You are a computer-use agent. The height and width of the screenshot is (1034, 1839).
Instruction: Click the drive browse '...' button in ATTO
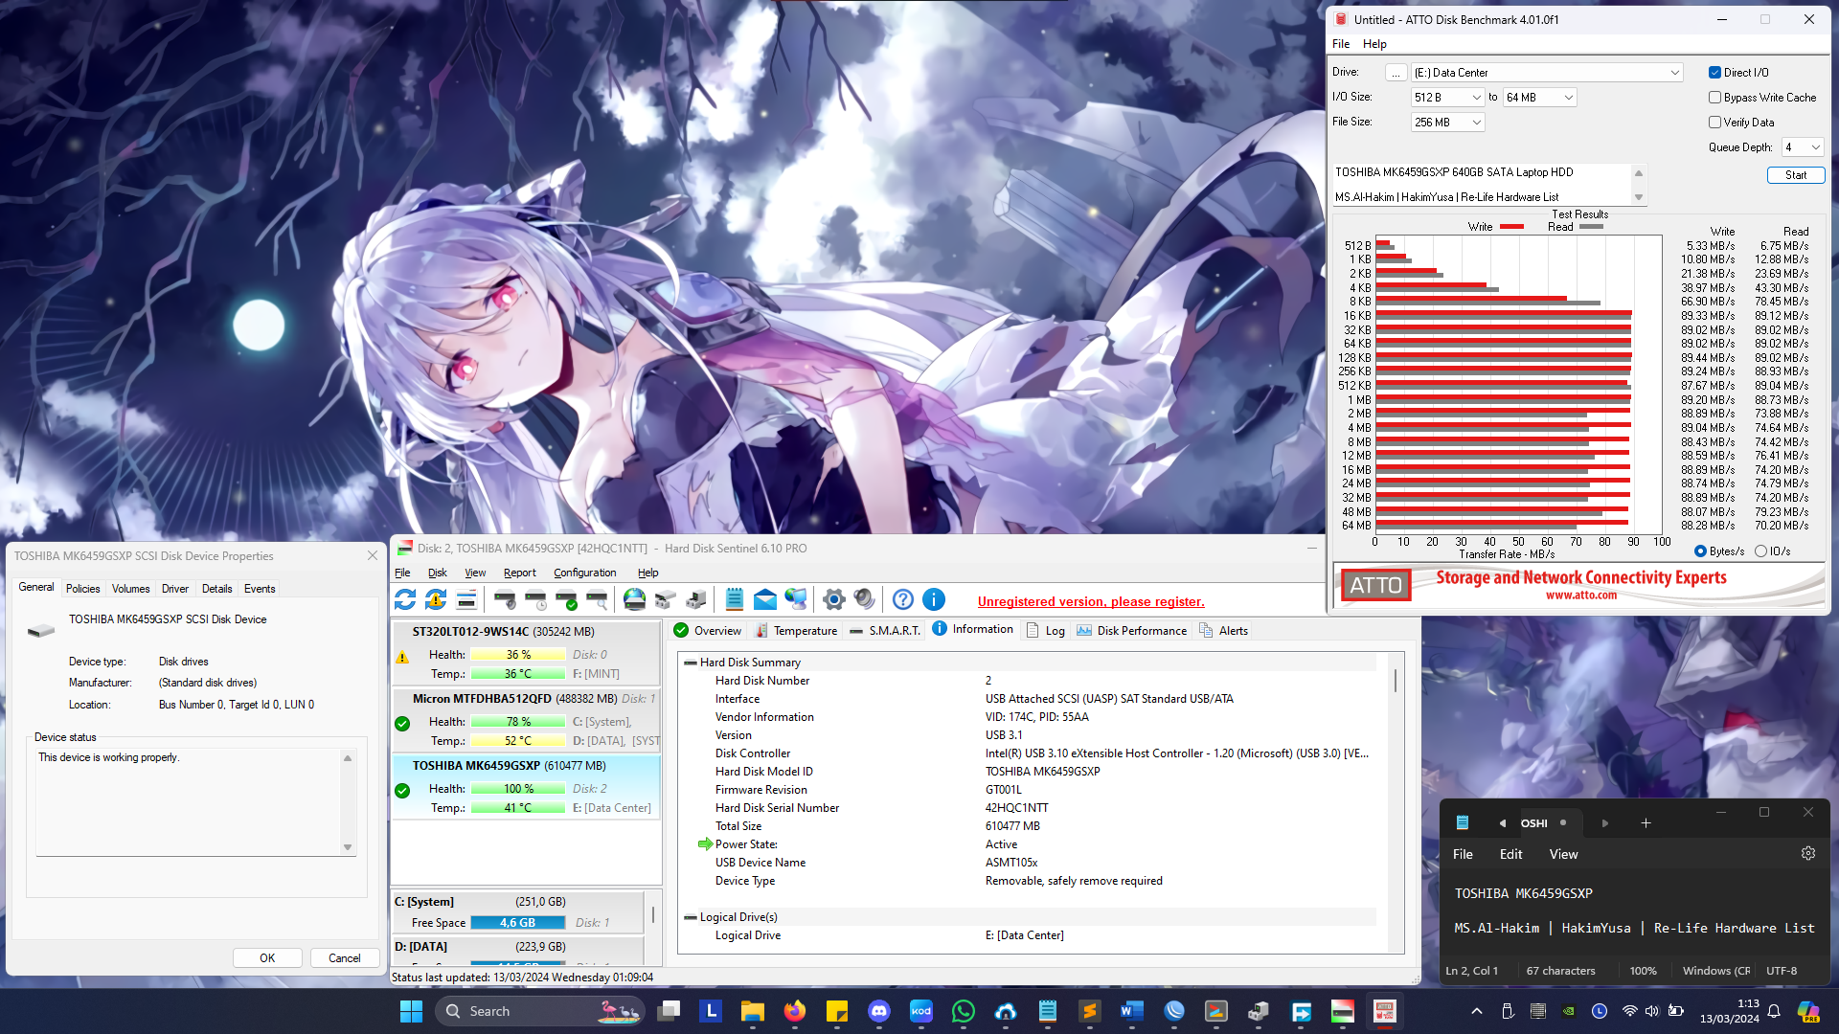click(1396, 73)
